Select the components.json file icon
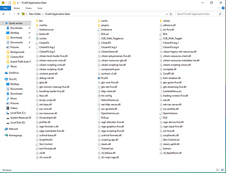 tap(99, 69)
